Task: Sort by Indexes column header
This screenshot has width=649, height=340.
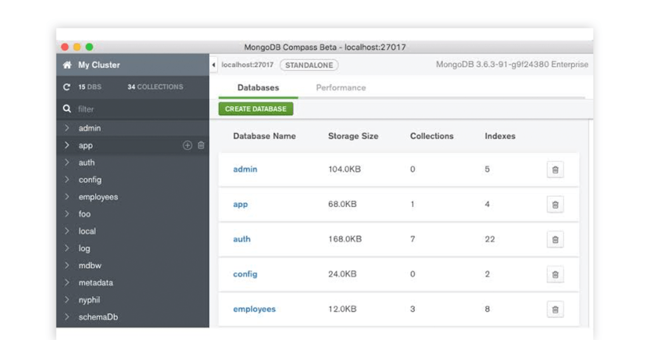Action: pyautogui.click(x=500, y=136)
